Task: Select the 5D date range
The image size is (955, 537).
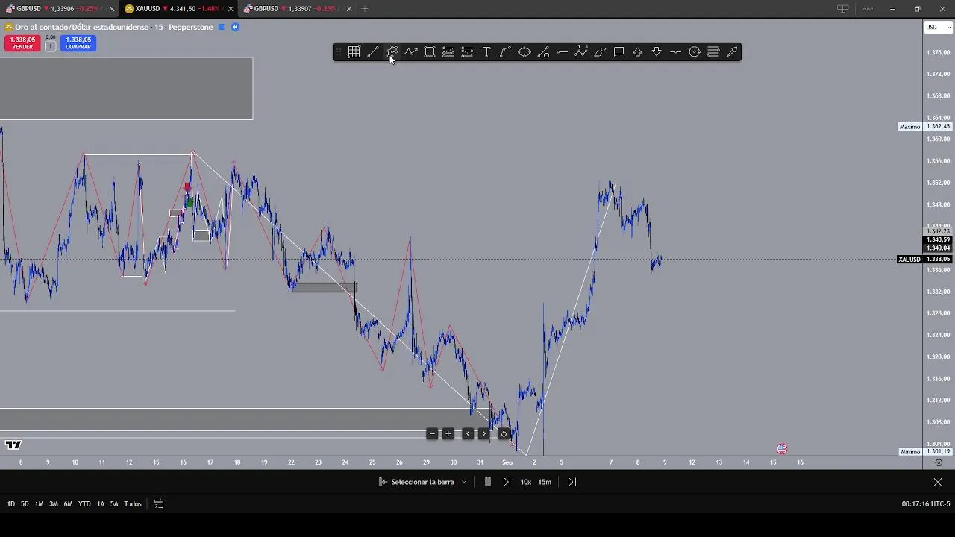Action: [25, 504]
